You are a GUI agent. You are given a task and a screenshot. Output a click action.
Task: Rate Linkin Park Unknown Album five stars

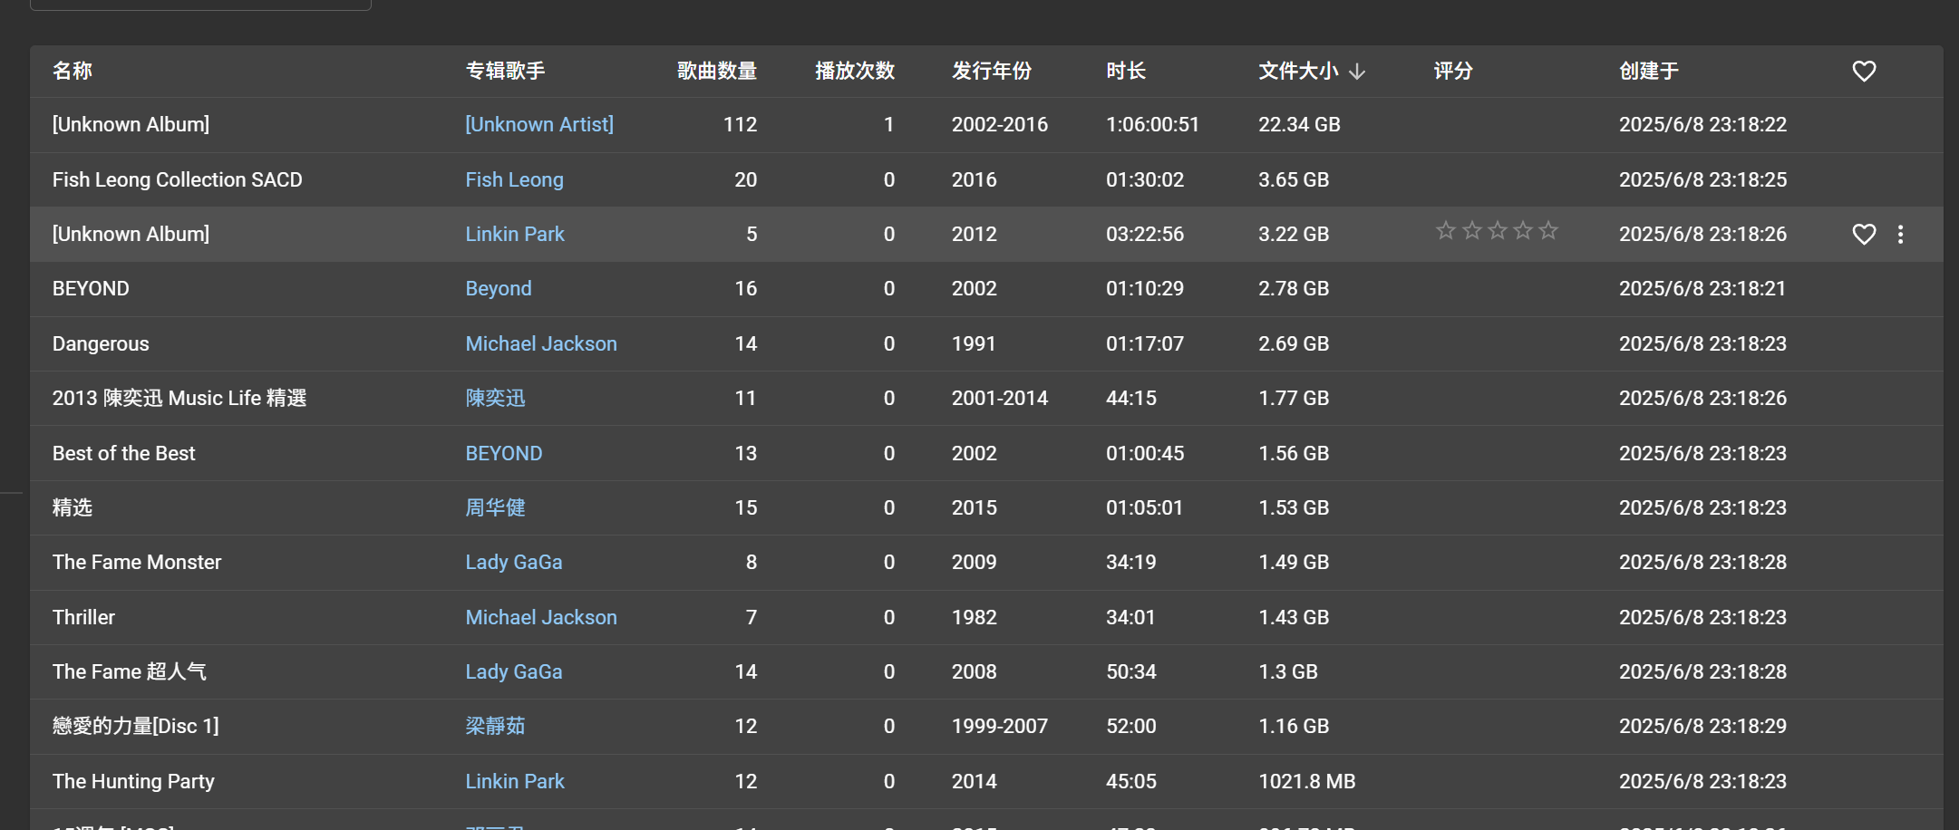coord(1548,230)
